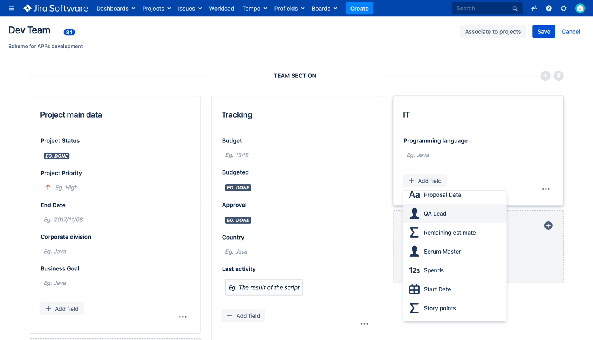593x340 pixels.
Task: Delete the Team Section using the trash icon
Action: 558,76
